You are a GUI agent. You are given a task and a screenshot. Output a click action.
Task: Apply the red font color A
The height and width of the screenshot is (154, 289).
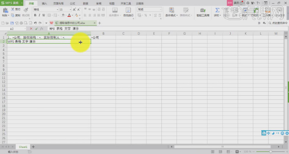(69, 15)
